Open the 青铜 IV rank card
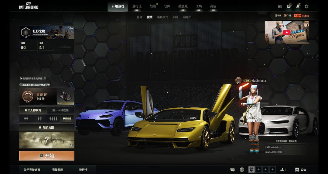The height and width of the screenshot is (174, 328). coord(38,96)
